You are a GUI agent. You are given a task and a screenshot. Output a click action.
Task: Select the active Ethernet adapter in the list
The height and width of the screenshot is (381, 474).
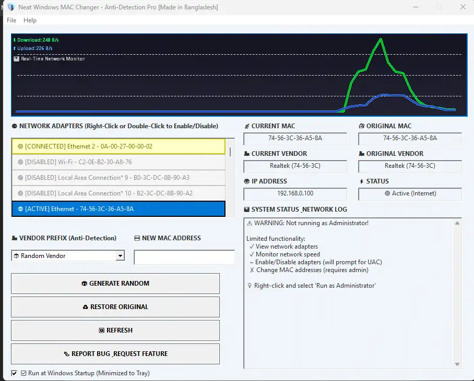pyautogui.click(x=118, y=208)
